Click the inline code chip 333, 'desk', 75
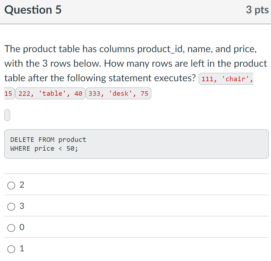This screenshot has width=271, height=261. click(118, 93)
